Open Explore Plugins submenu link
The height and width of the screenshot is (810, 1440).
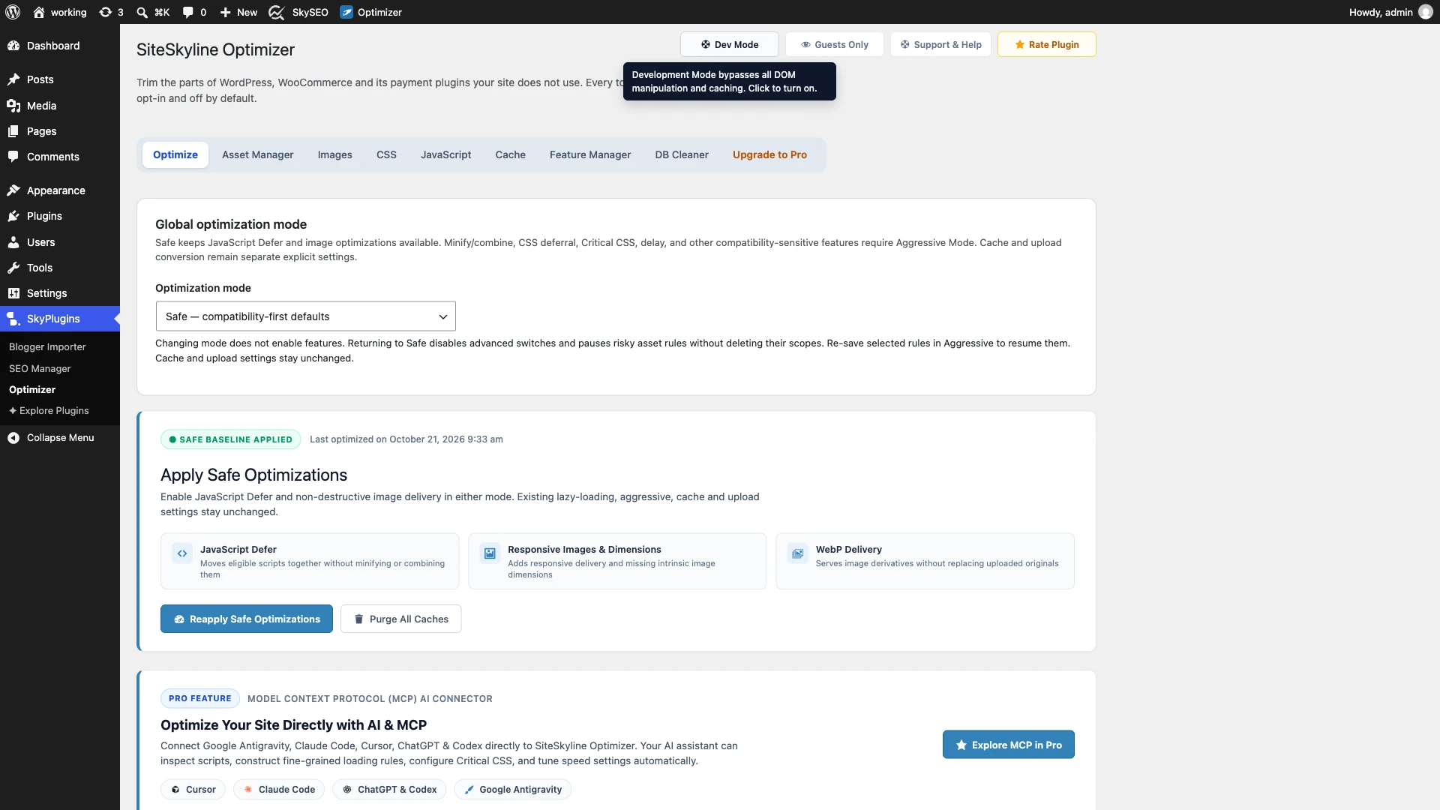click(x=49, y=410)
